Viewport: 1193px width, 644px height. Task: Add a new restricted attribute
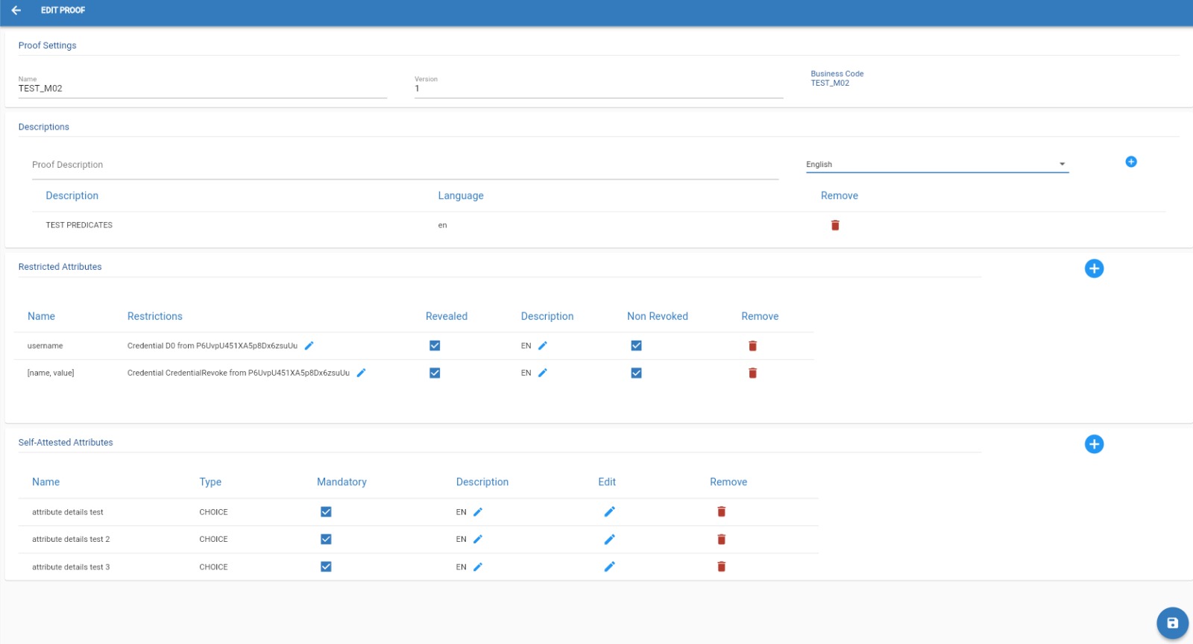pos(1094,268)
